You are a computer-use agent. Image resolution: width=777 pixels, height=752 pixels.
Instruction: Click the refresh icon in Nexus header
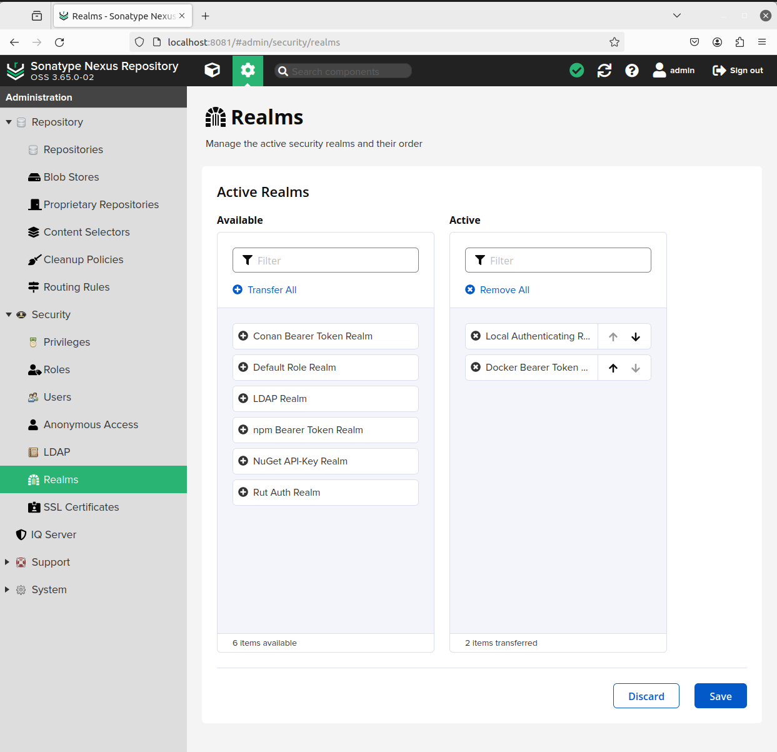click(604, 71)
